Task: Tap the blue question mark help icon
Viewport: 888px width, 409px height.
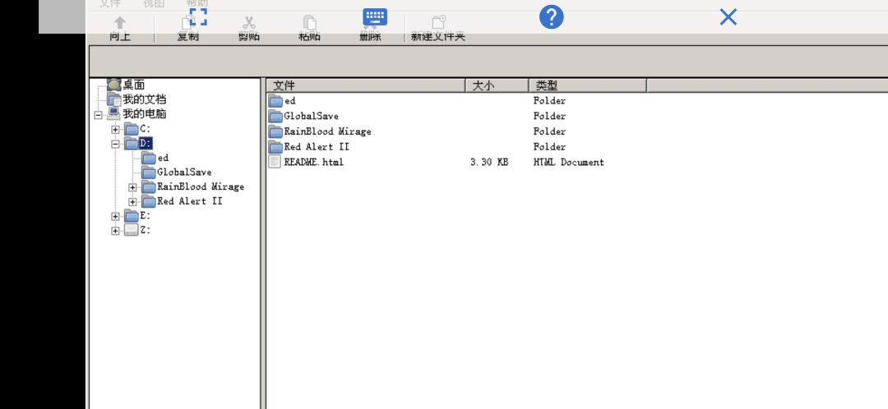Action: click(x=551, y=17)
